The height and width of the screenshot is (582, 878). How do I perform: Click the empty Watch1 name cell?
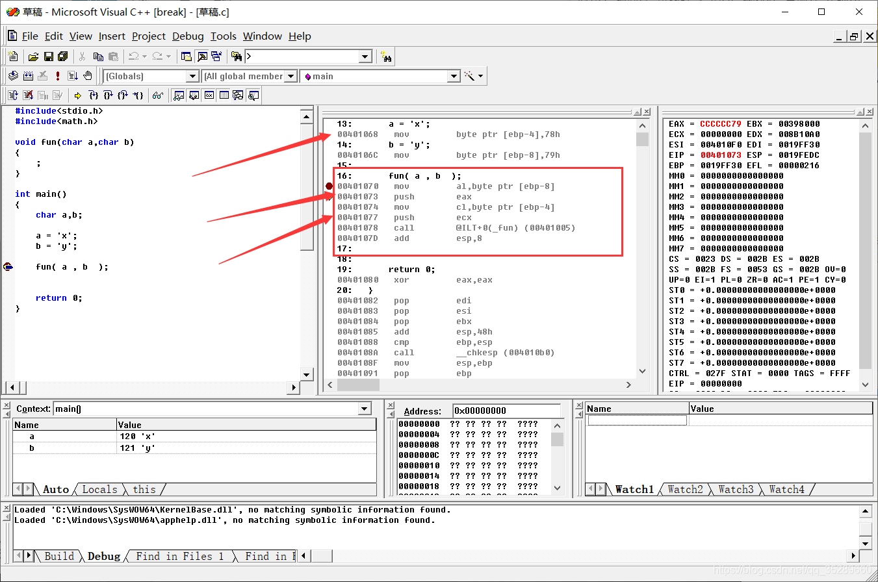637,420
